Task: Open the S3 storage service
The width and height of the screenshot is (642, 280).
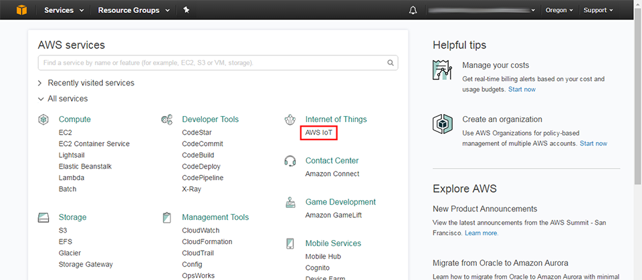Action: (63, 231)
